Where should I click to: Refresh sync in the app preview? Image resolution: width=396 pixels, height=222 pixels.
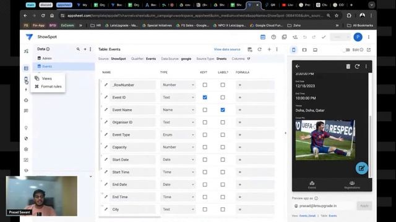pyautogui.click(x=357, y=67)
